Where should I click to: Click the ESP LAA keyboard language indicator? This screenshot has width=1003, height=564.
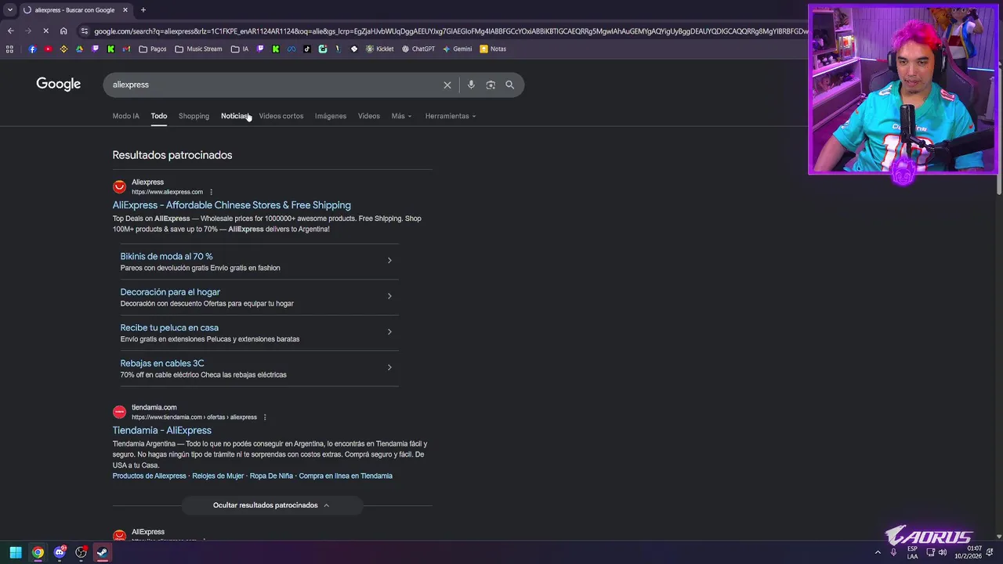coord(912,552)
